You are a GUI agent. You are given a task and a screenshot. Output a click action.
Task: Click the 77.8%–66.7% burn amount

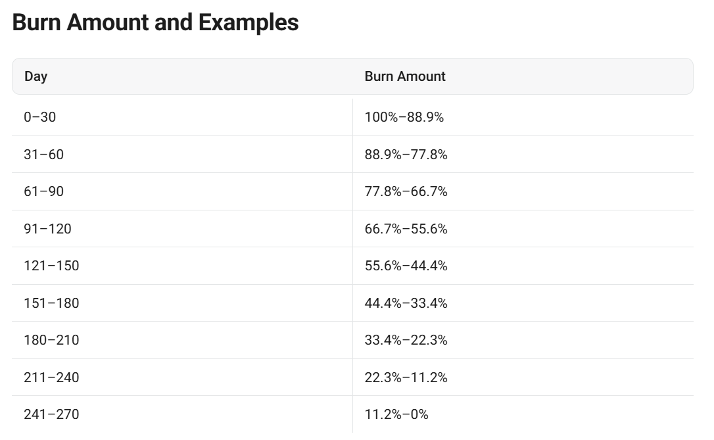[406, 191]
